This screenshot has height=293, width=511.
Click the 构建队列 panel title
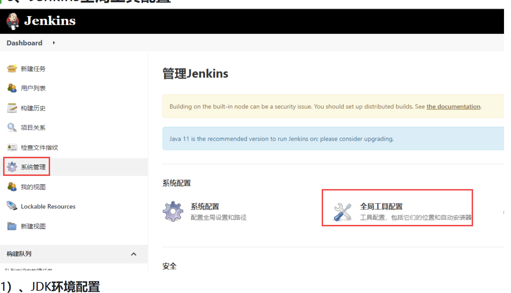click(19, 254)
